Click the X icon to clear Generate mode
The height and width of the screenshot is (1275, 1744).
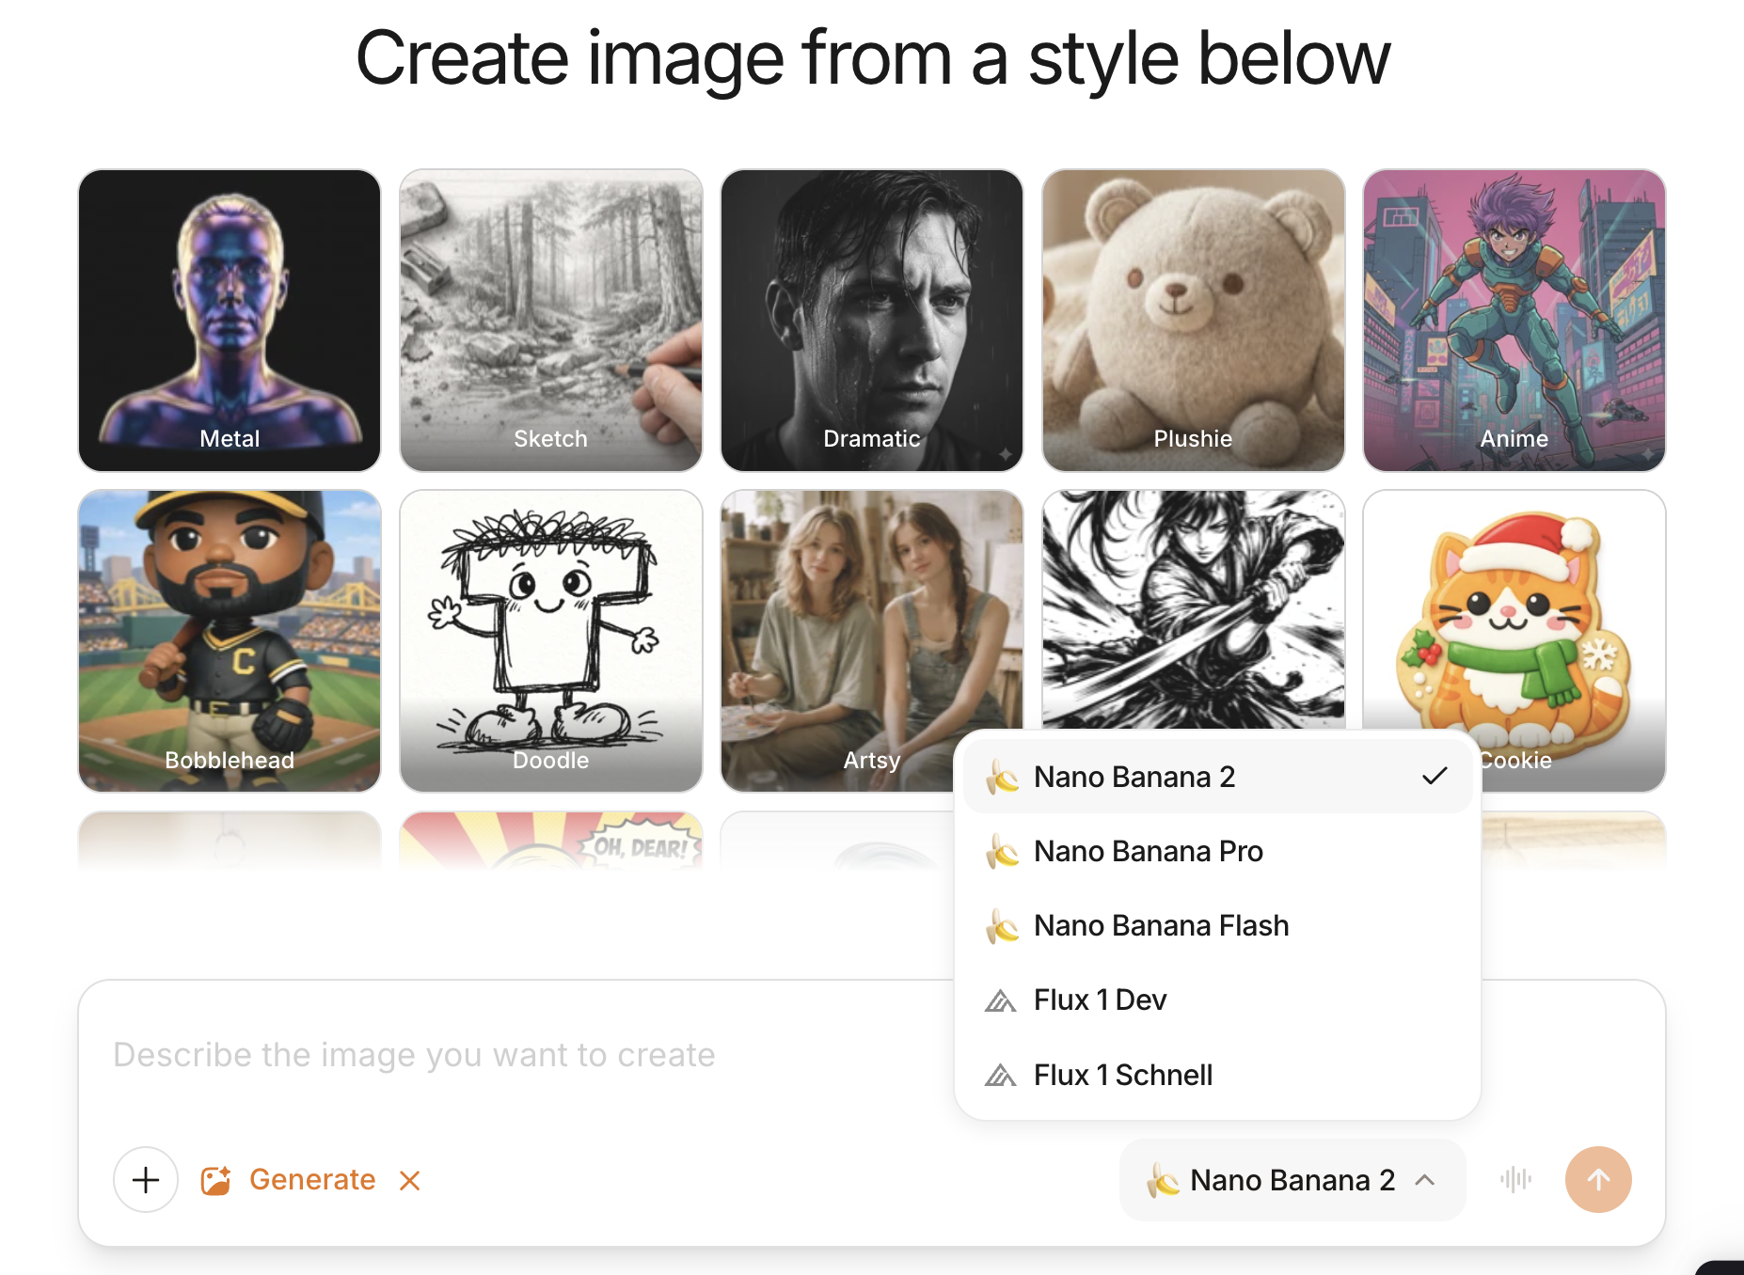409,1179
